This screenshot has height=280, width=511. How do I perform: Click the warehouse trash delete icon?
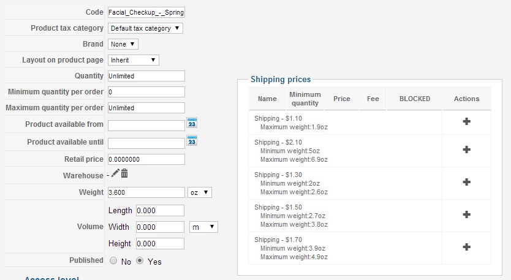pos(124,174)
